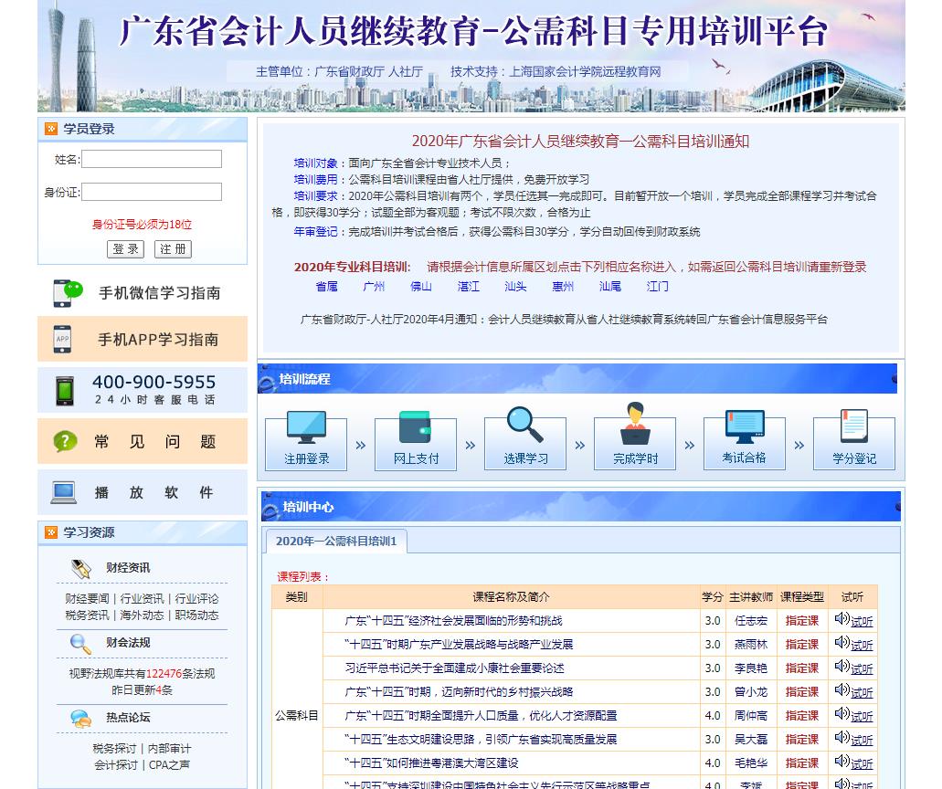Click the 选课学习 magnifier icon
Viewport: 942px width, 789px height.
click(525, 426)
